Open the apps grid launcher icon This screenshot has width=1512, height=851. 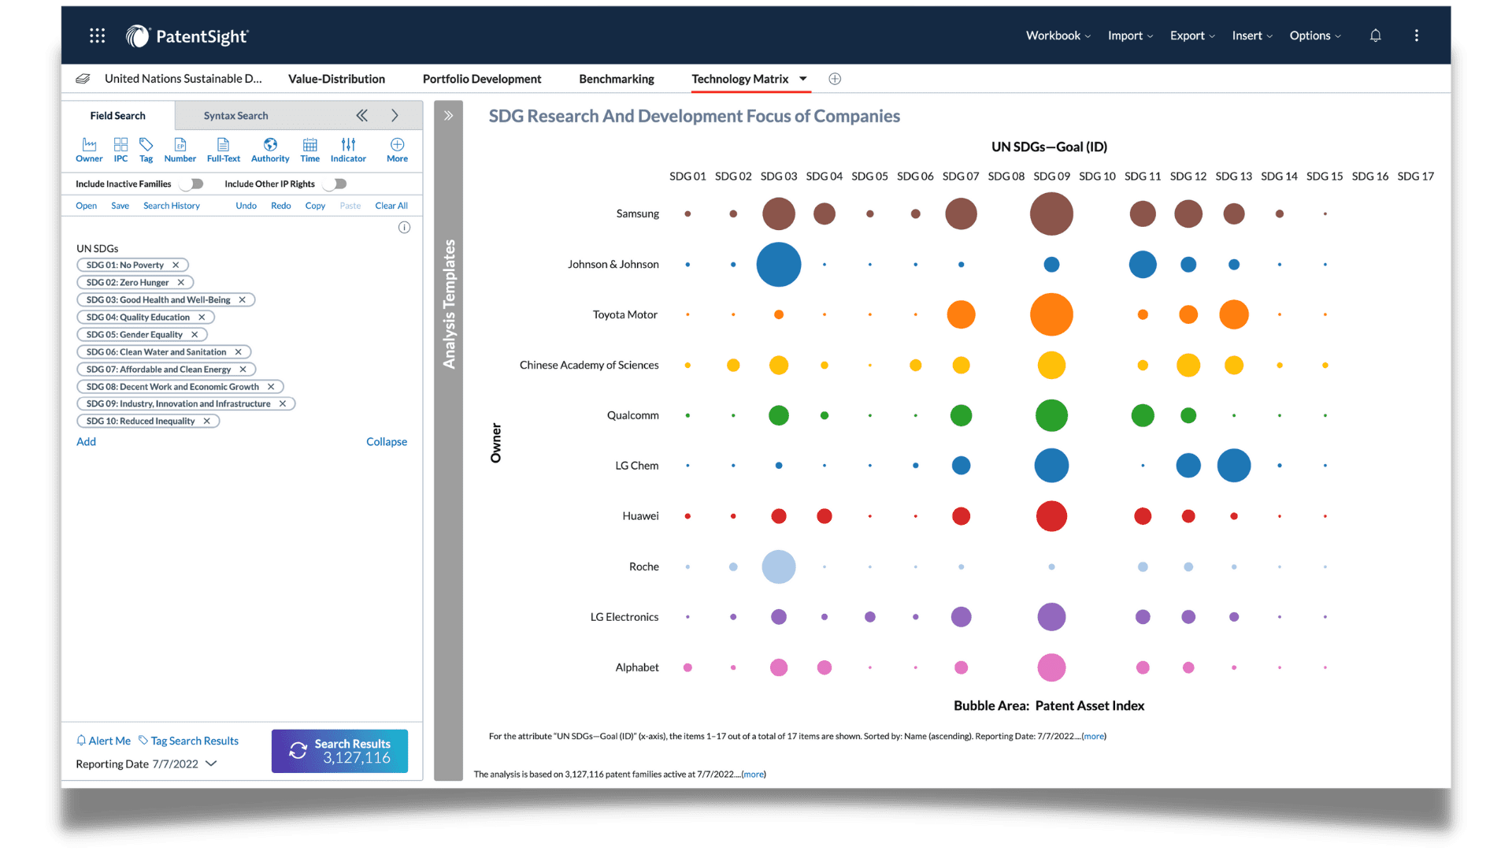pyautogui.click(x=97, y=35)
